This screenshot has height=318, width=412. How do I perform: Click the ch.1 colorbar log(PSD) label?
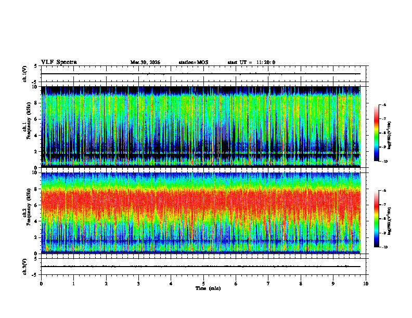click(390, 135)
